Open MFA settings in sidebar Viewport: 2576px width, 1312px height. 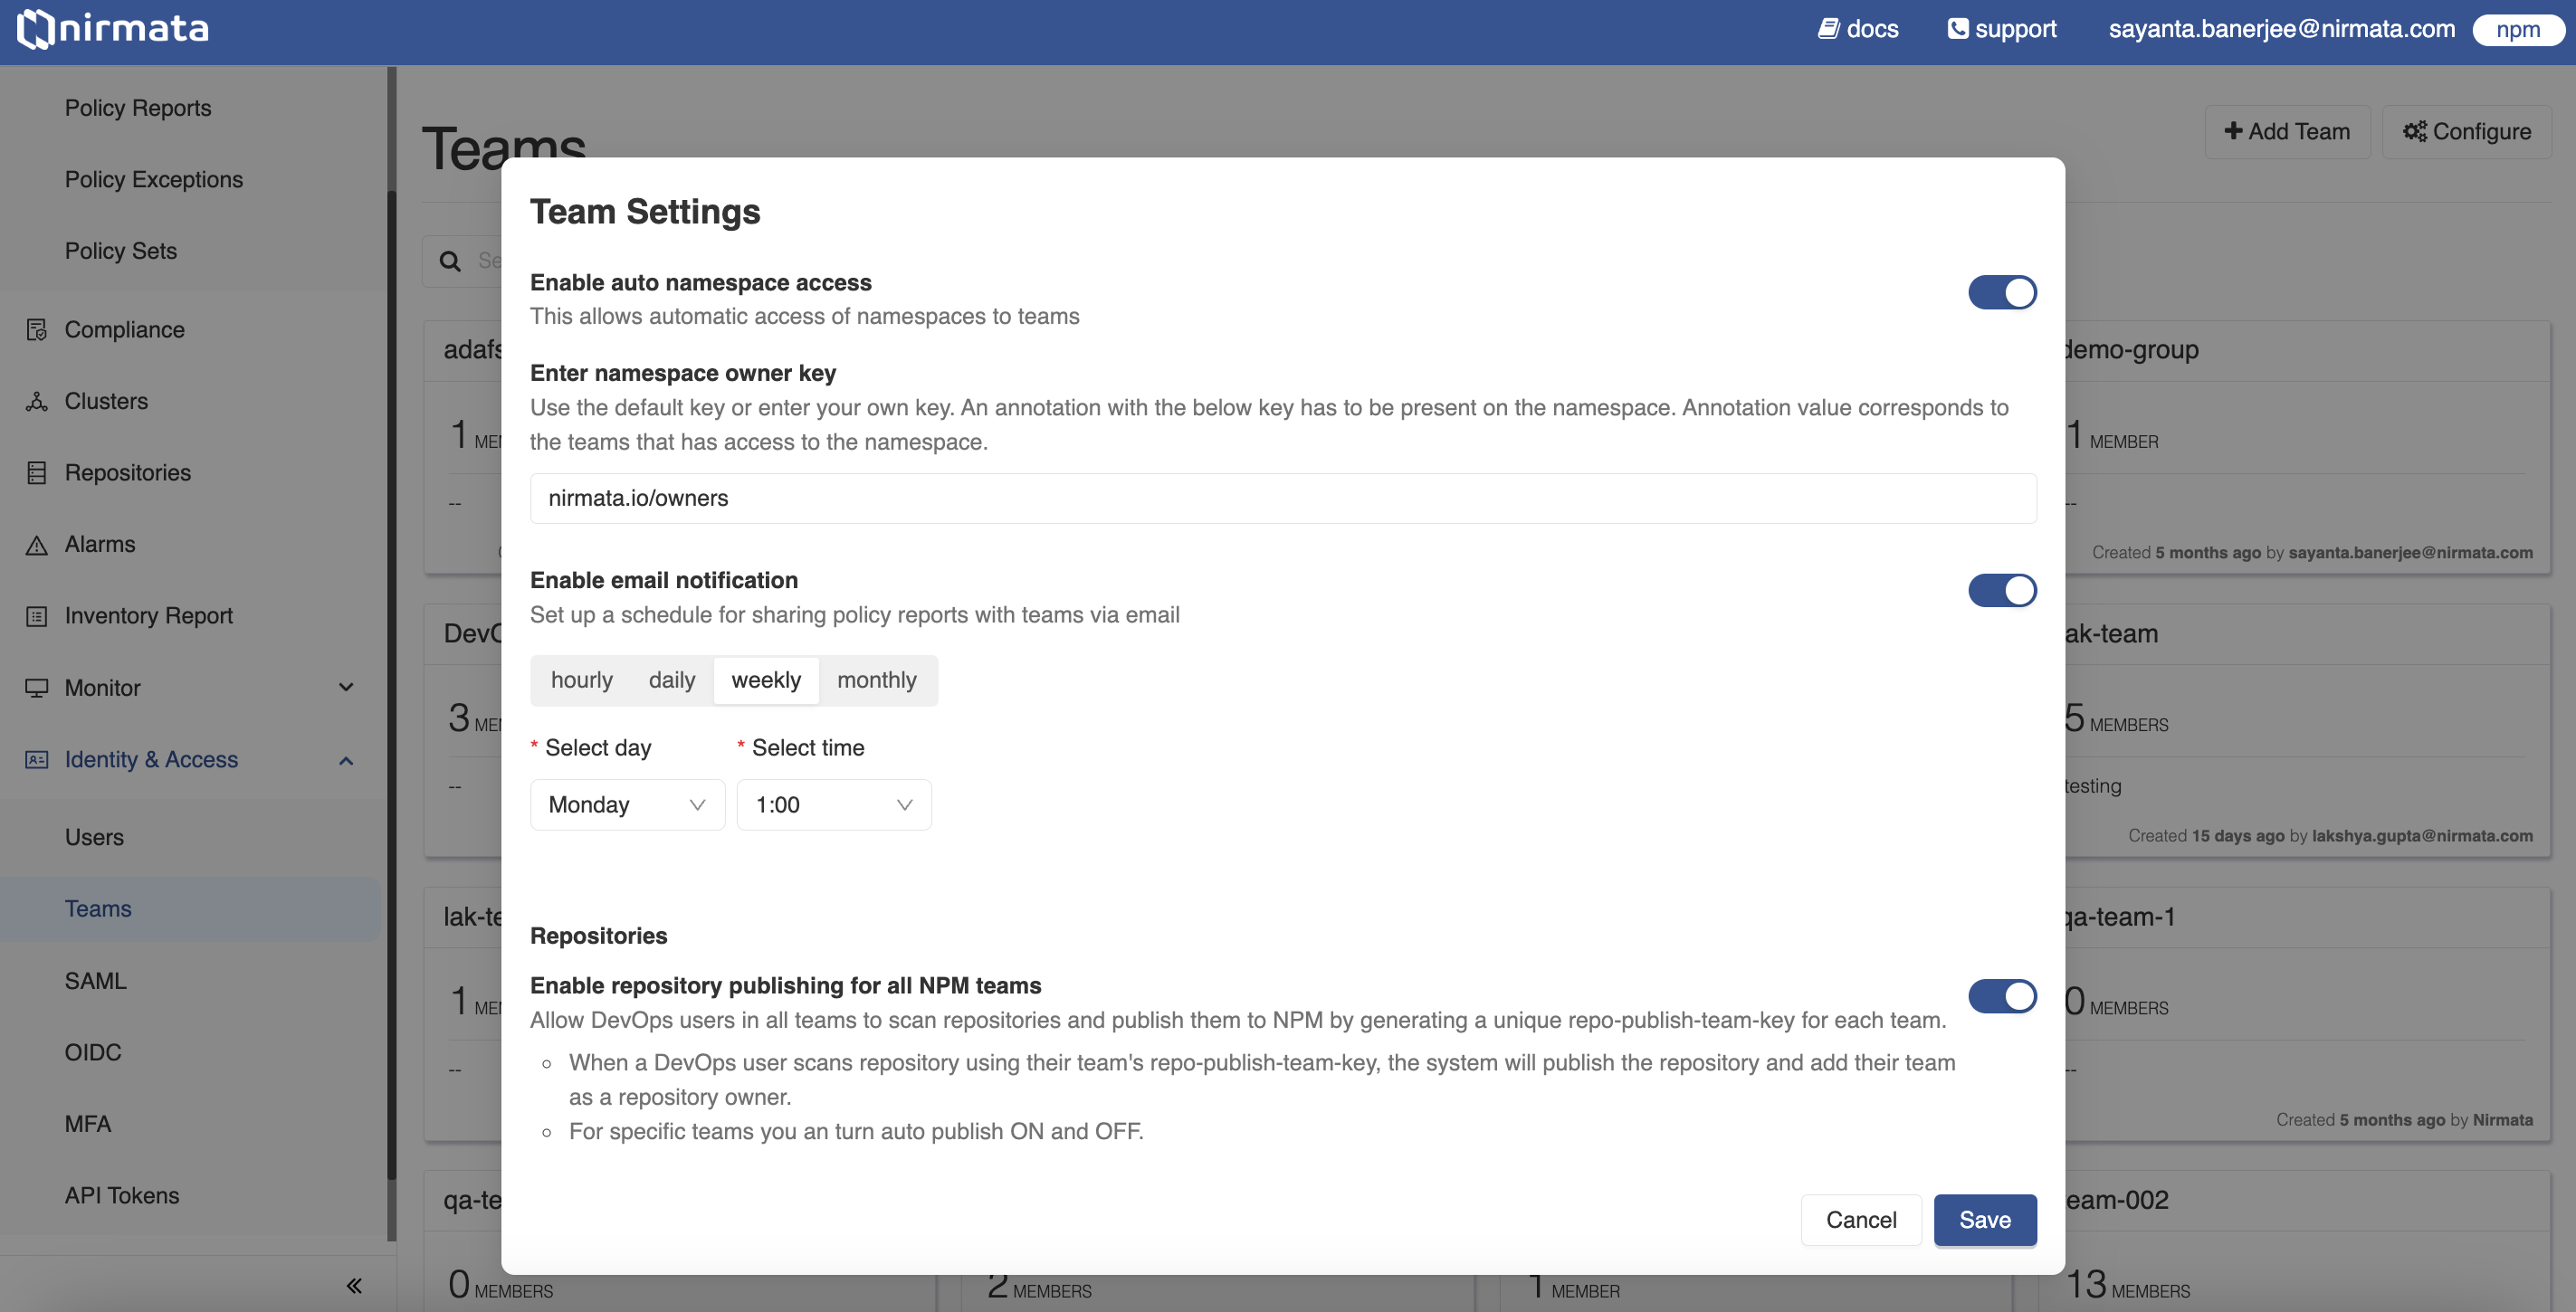point(88,1124)
